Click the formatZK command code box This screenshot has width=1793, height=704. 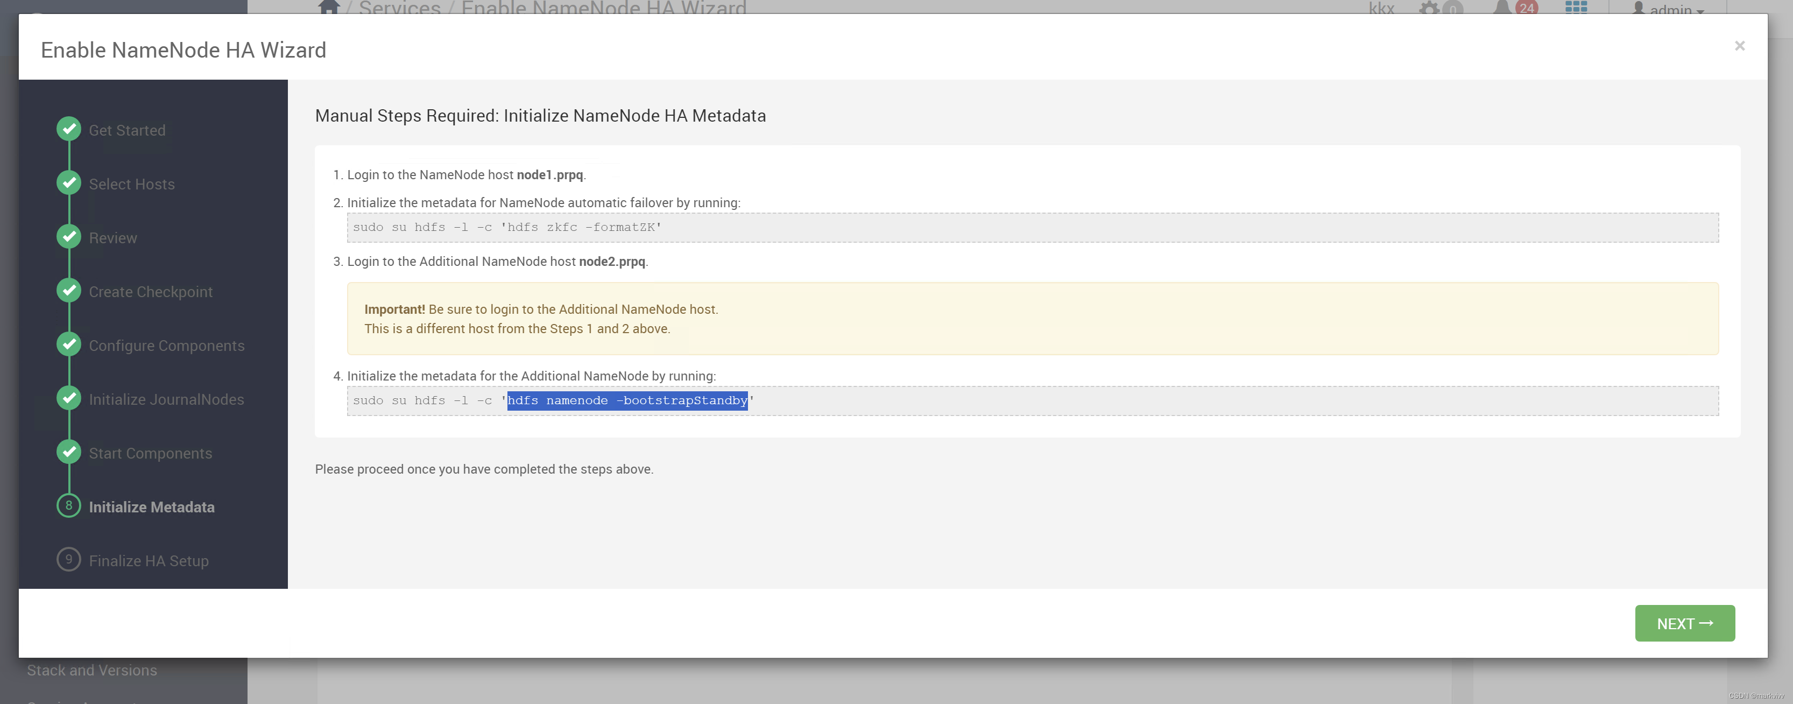point(1032,228)
